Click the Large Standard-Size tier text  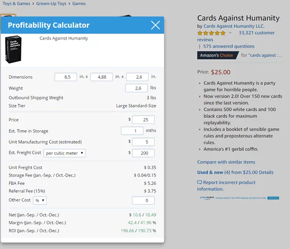point(136,106)
